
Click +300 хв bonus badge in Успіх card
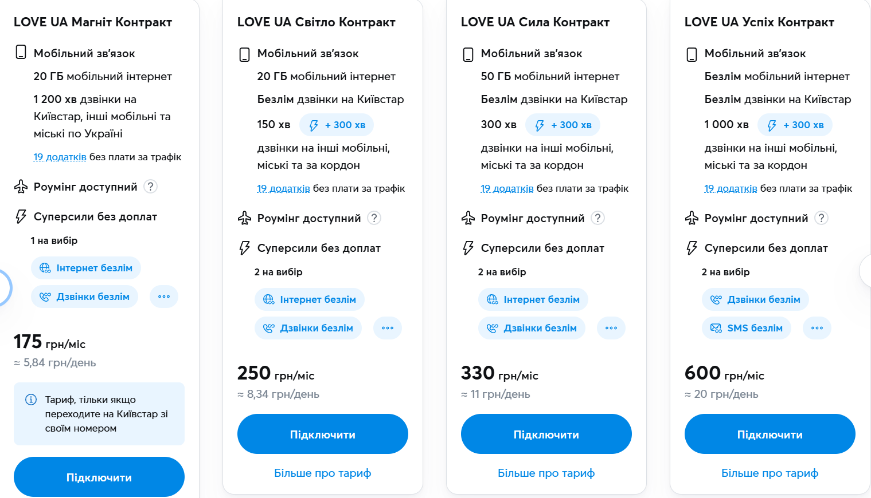(x=795, y=125)
